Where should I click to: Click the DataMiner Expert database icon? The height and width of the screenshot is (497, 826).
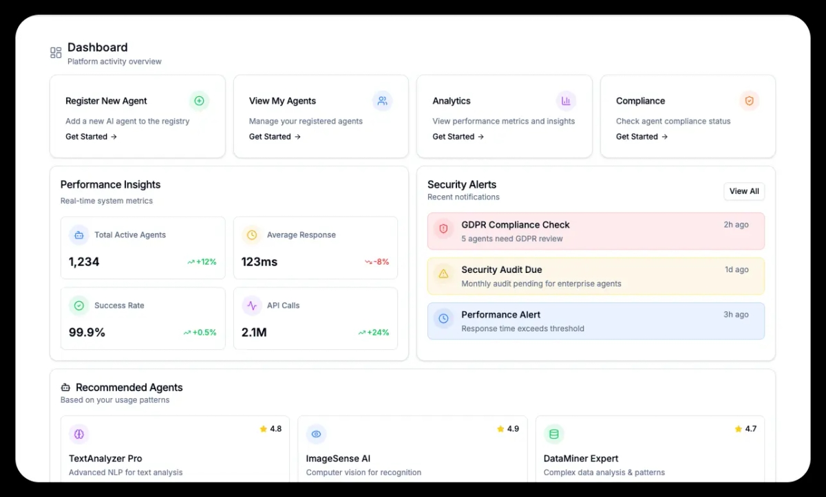[554, 434]
